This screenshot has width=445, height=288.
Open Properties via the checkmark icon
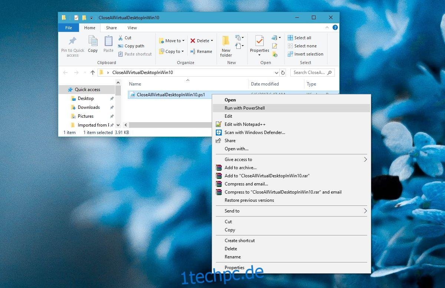click(x=260, y=41)
